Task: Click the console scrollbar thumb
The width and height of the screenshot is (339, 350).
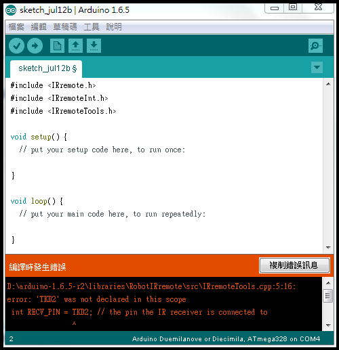Action: click(x=328, y=296)
